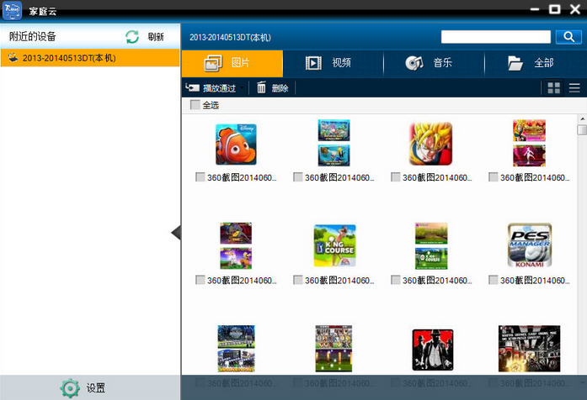Check the box under PES Manager image
Viewport: 587px width, 400px height.
[494, 280]
